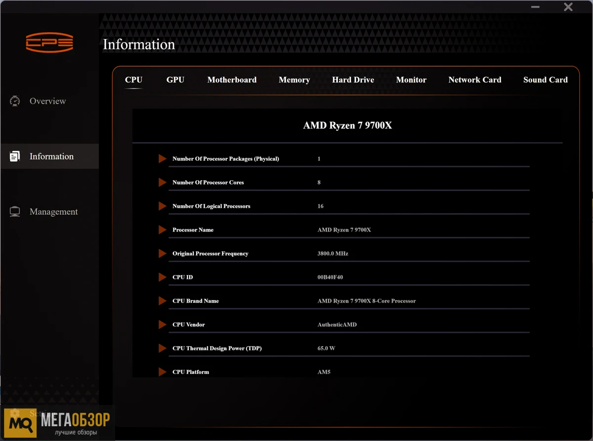Screen dimensions: 593x441
Task: Click arrow beside Number Of Logical Processors
Action: tap(162, 206)
